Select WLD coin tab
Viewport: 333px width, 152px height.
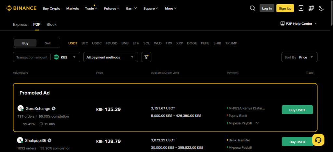click(x=158, y=43)
